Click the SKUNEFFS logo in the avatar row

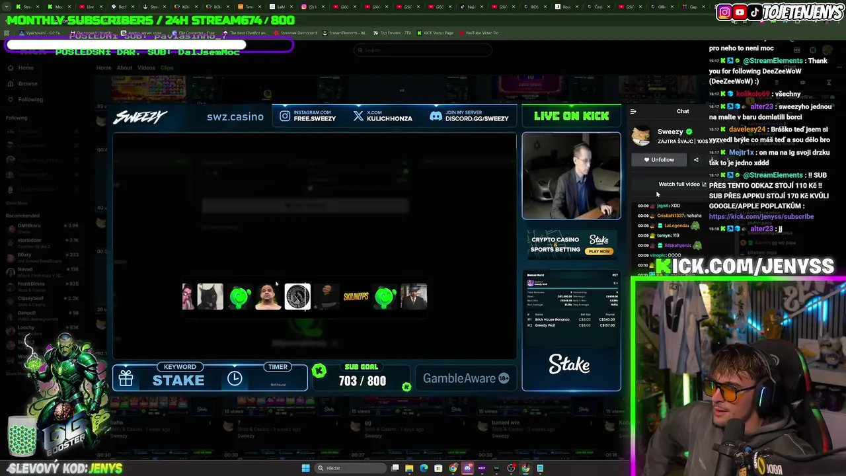pyautogui.click(x=356, y=297)
